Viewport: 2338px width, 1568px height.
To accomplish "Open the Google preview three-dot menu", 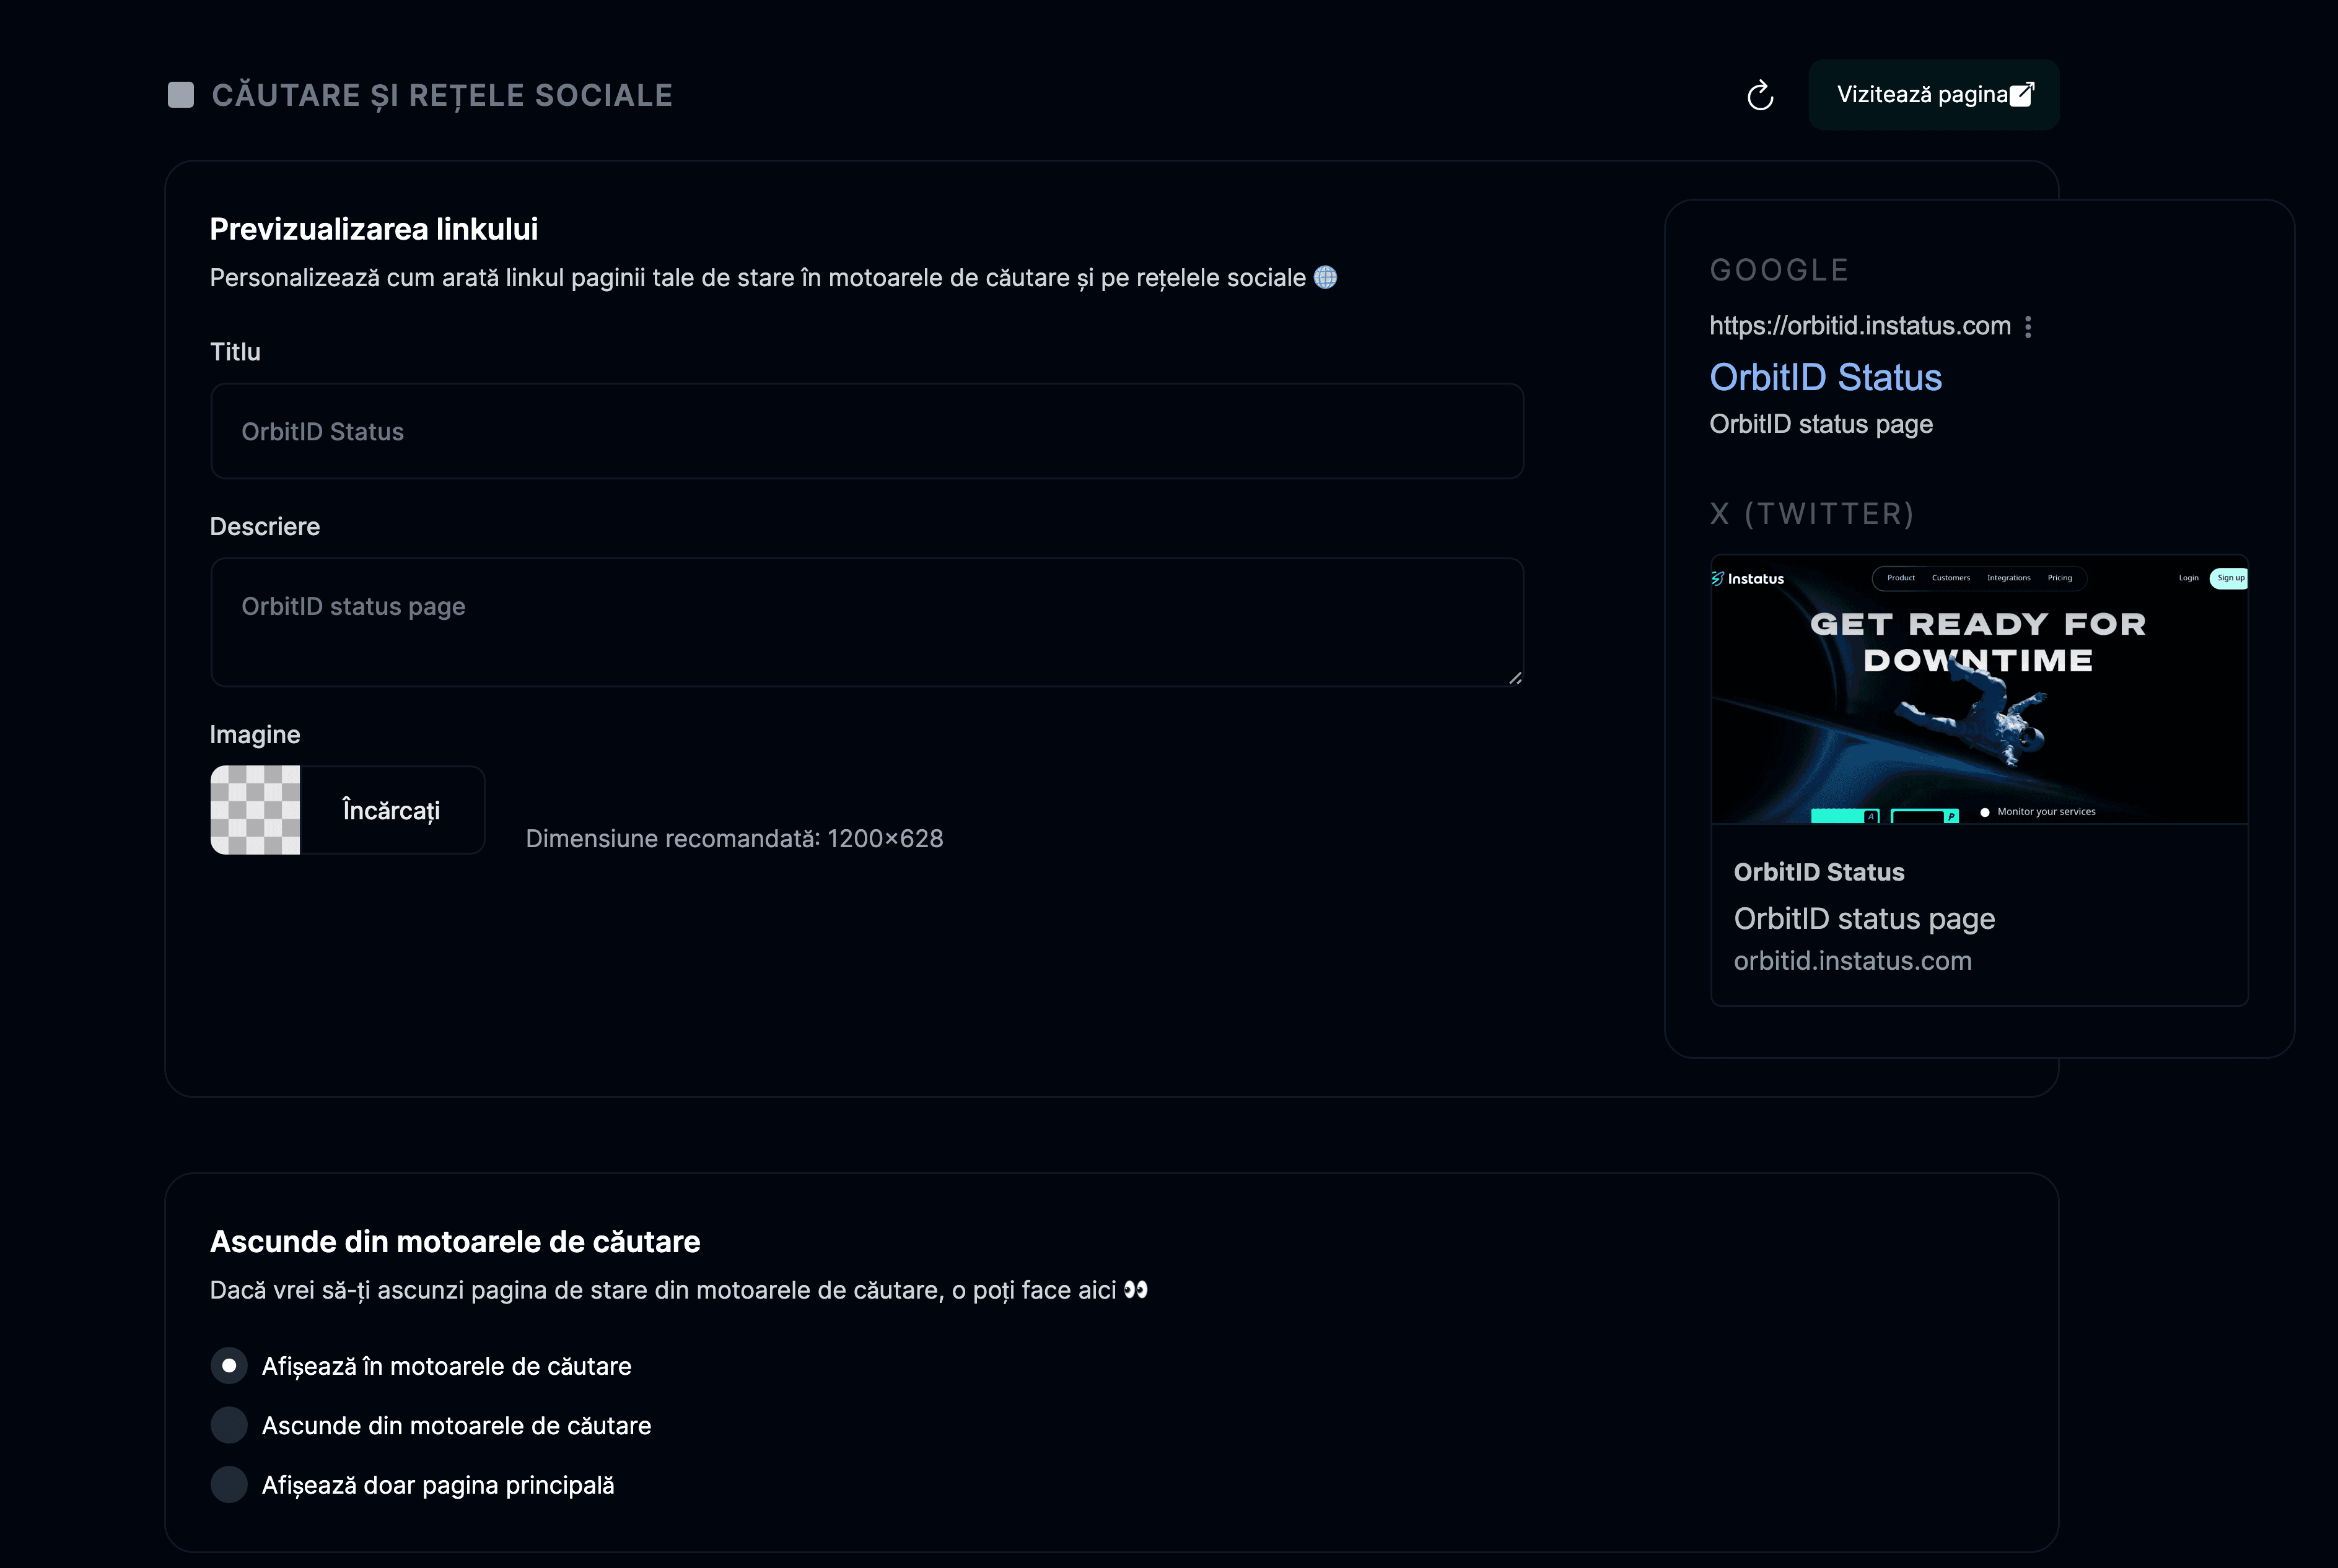I will 2028,327.
